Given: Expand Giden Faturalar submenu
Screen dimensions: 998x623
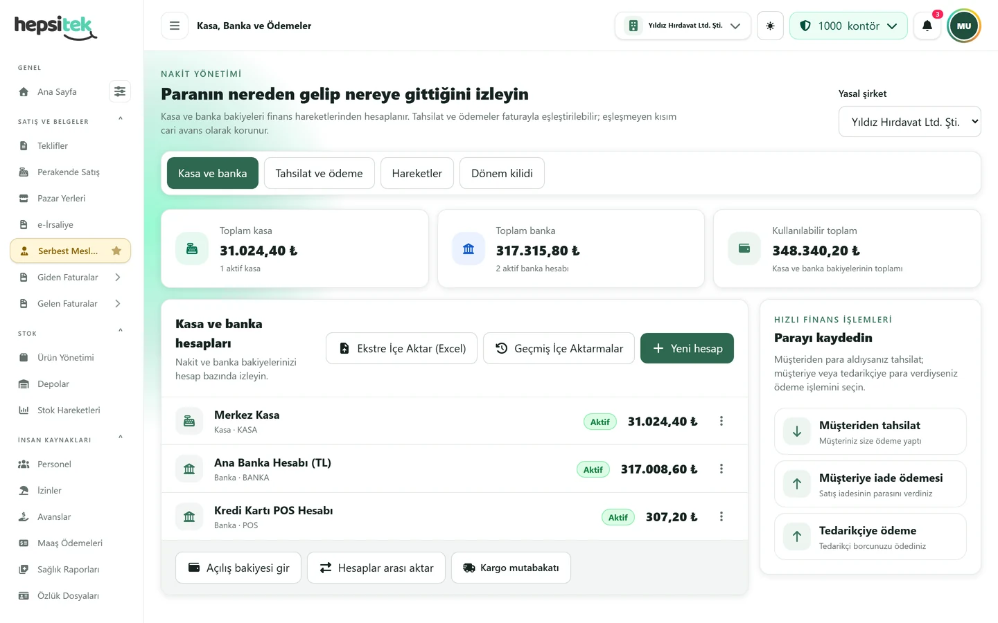Looking at the screenshot, I should [118, 277].
